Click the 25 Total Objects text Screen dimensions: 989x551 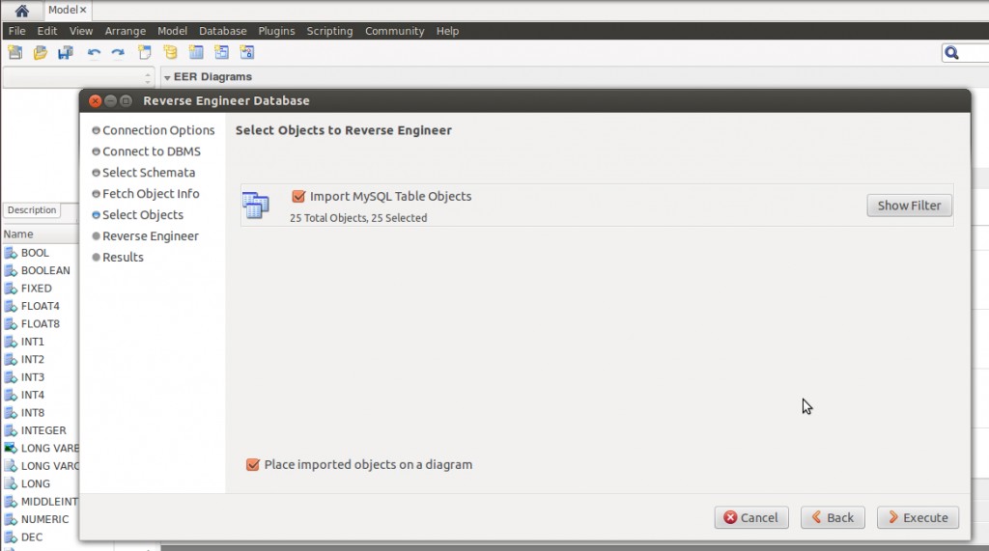point(358,218)
